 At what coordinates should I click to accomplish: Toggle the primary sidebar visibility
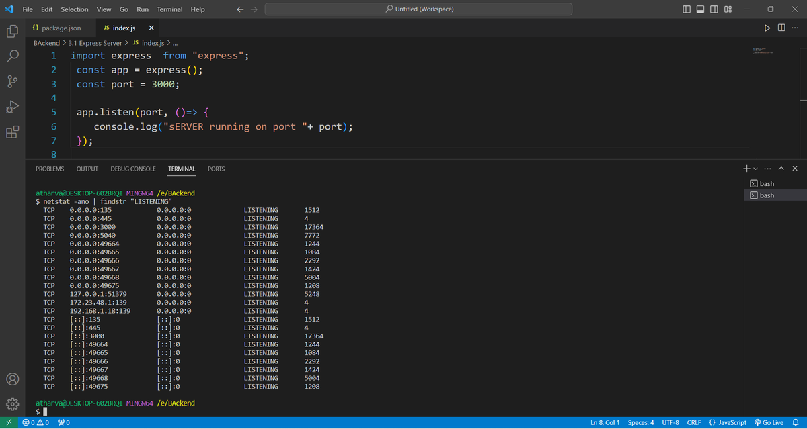685,9
